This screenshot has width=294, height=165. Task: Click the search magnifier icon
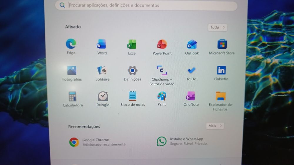tap(62, 5)
